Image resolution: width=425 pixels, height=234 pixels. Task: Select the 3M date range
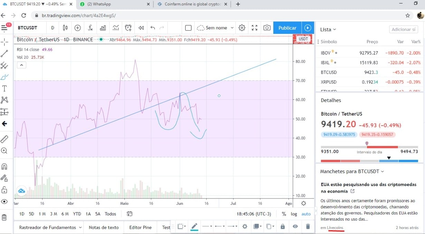click(x=54, y=214)
